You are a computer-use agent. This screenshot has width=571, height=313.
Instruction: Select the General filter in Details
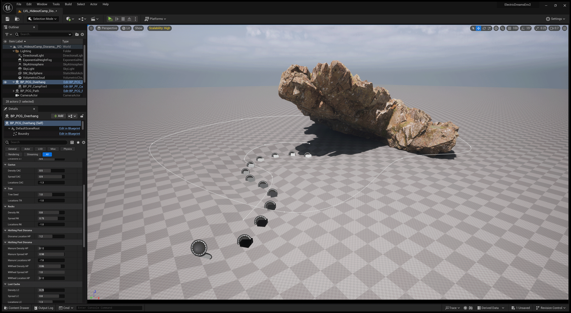click(x=12, y=149)
